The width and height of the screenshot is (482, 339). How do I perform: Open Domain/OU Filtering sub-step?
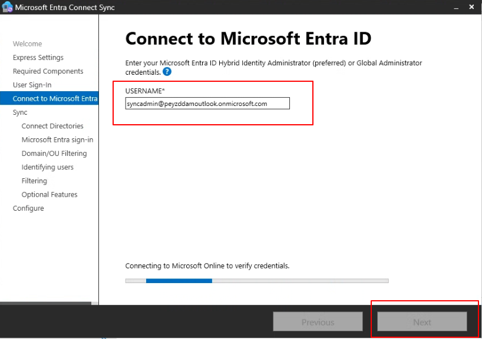tap(54, 154)
